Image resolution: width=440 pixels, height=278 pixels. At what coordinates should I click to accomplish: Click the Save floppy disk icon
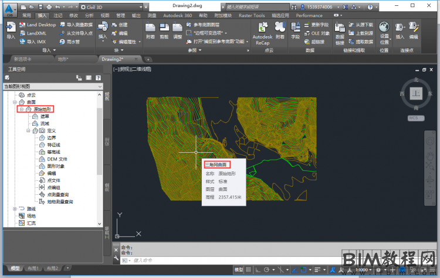click(40, 7)
